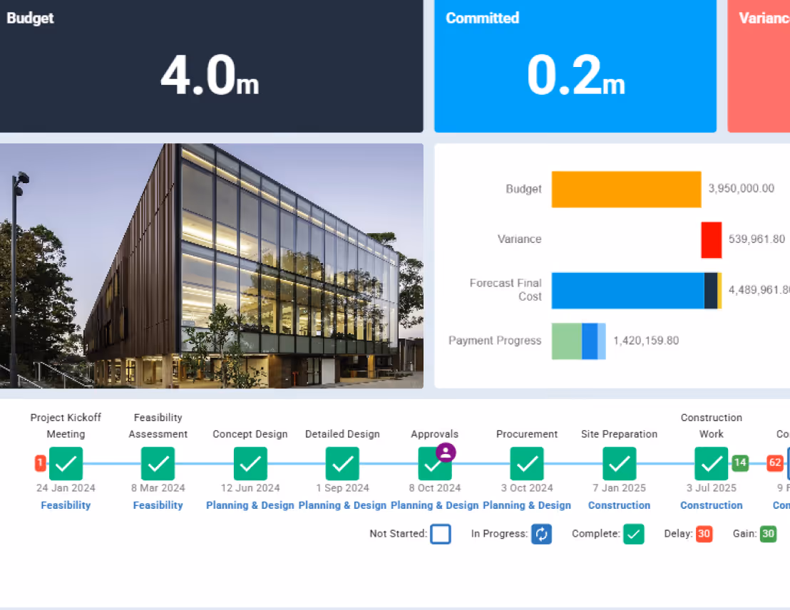Click the Procurement milestone checkmark icon

pyautogui.click(x=527, y=463)
